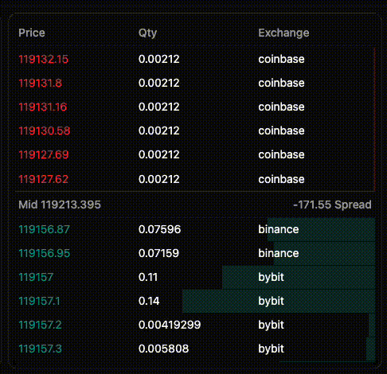The image size is (387, 374).
Task: Select ask price 119130.58
Action: click(x=45, y=131)
